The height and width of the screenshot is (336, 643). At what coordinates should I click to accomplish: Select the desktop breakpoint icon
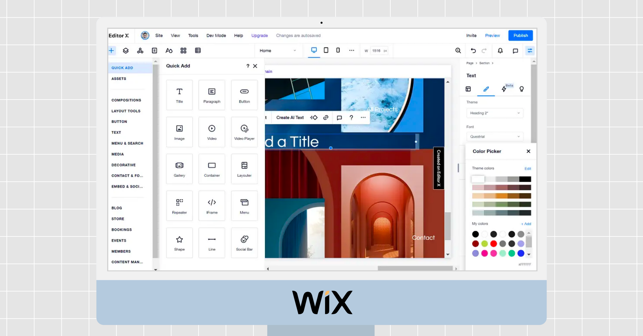[314, 50]
